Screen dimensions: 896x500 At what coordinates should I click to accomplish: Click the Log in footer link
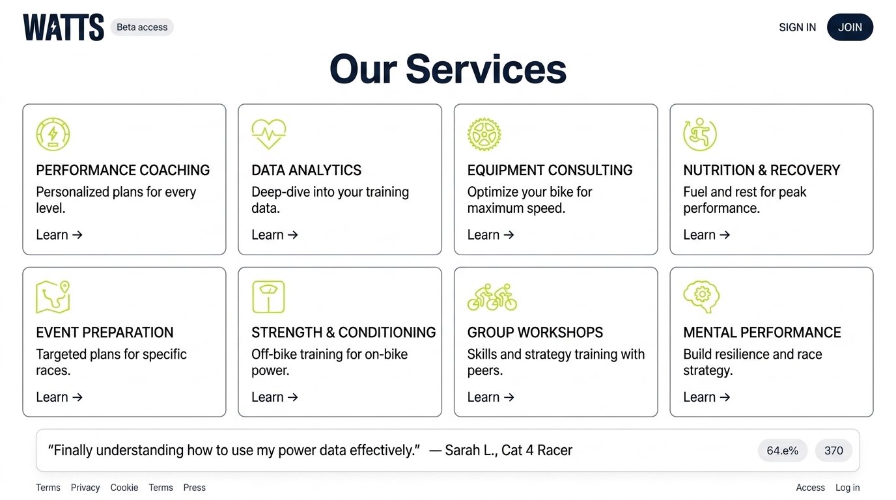847,488
